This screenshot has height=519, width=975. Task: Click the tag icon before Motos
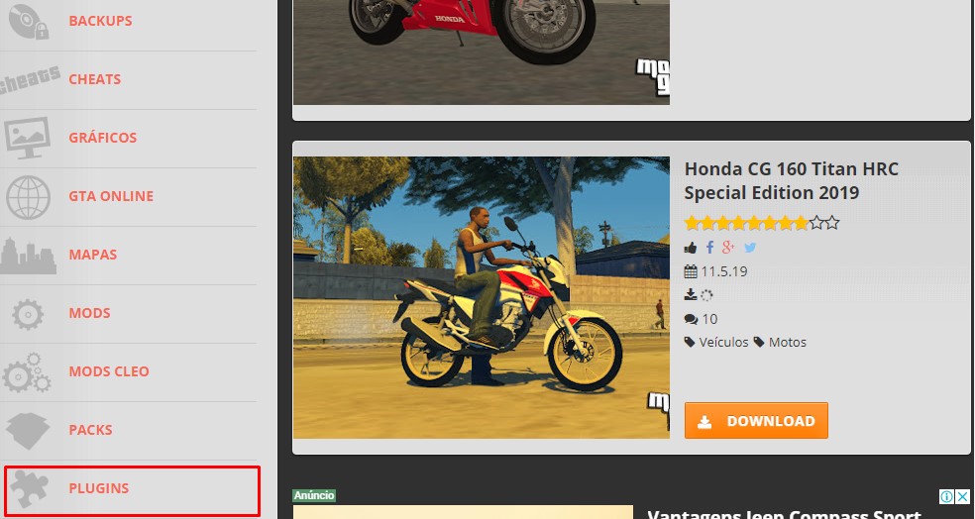(759, 342)
